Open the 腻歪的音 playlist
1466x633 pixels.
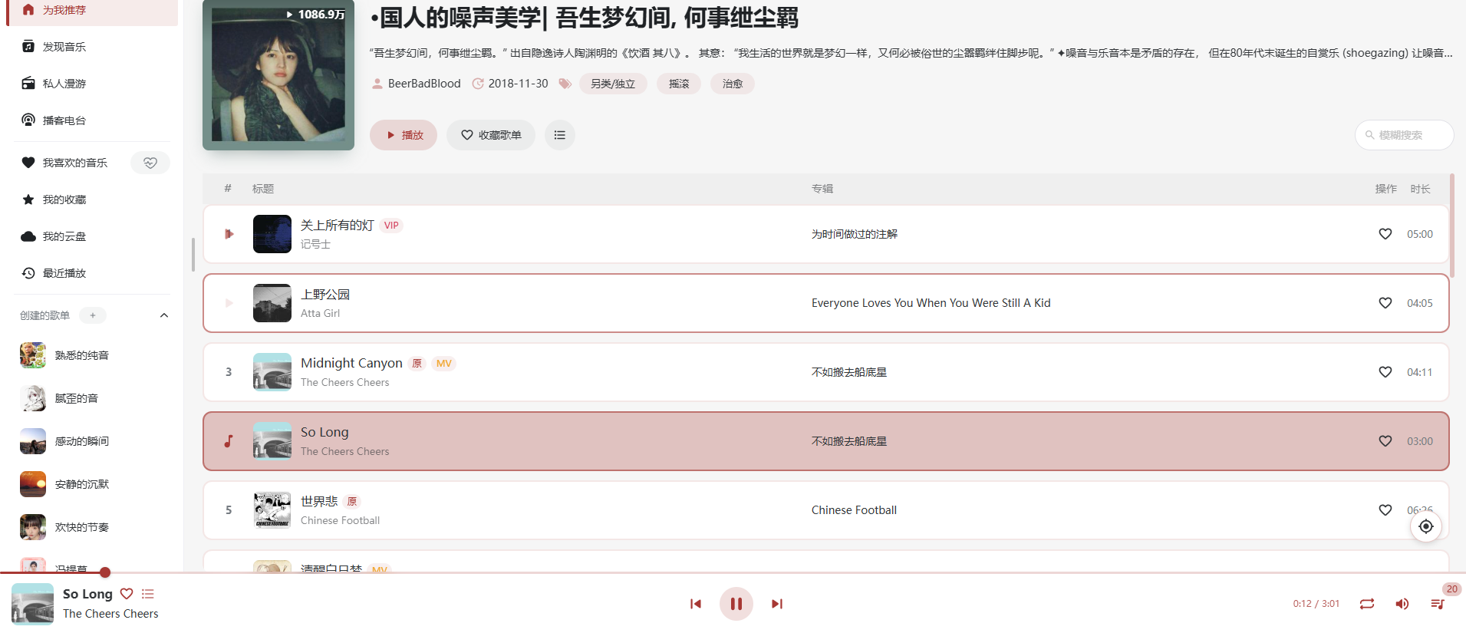click(x=92, y=398)
